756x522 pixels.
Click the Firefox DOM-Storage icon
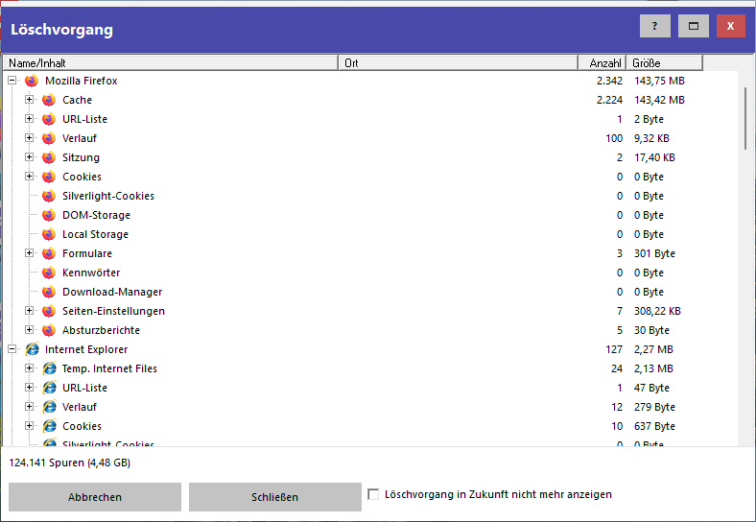click(x=49, y=215)
